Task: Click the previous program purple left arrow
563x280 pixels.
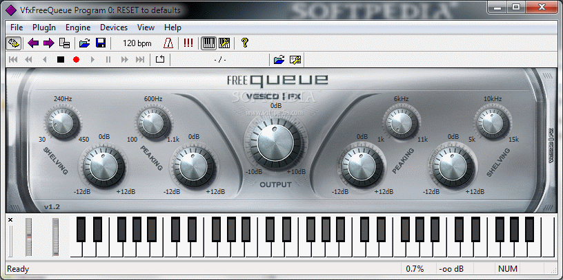Action: [x=33, y=43]
